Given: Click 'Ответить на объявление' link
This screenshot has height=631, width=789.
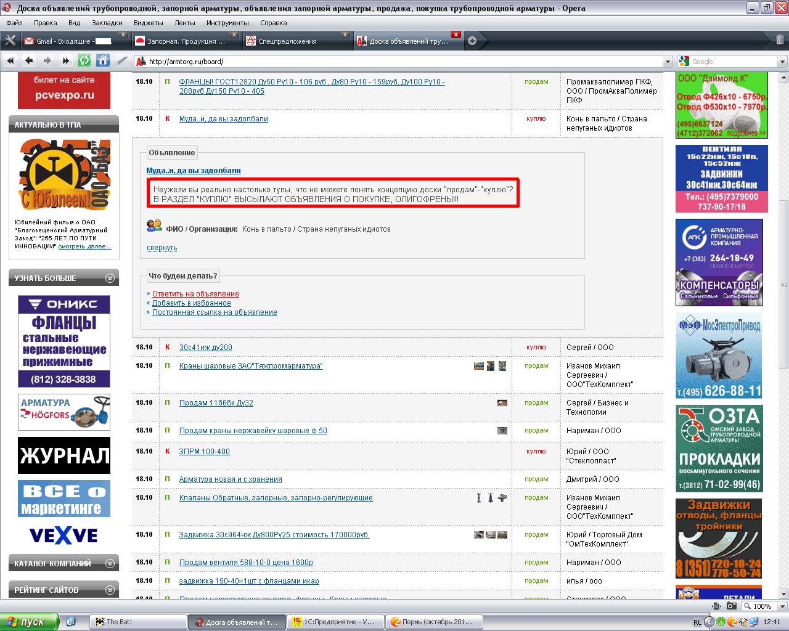Looking at the screenshot, I should pyautogui.click(x=195, y=294).
